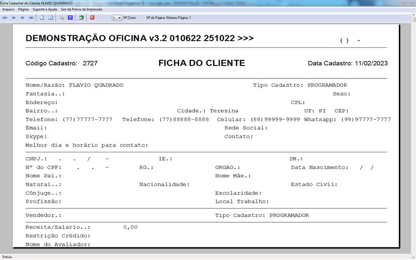Click the Escolaridade: label
The image size is (416, 260).
238,193
